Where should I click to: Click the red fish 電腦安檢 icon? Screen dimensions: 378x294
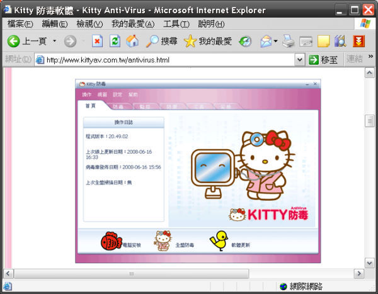(x=112, y=241)
